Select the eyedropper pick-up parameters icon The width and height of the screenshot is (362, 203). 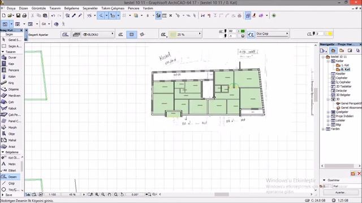pos(74,16)
